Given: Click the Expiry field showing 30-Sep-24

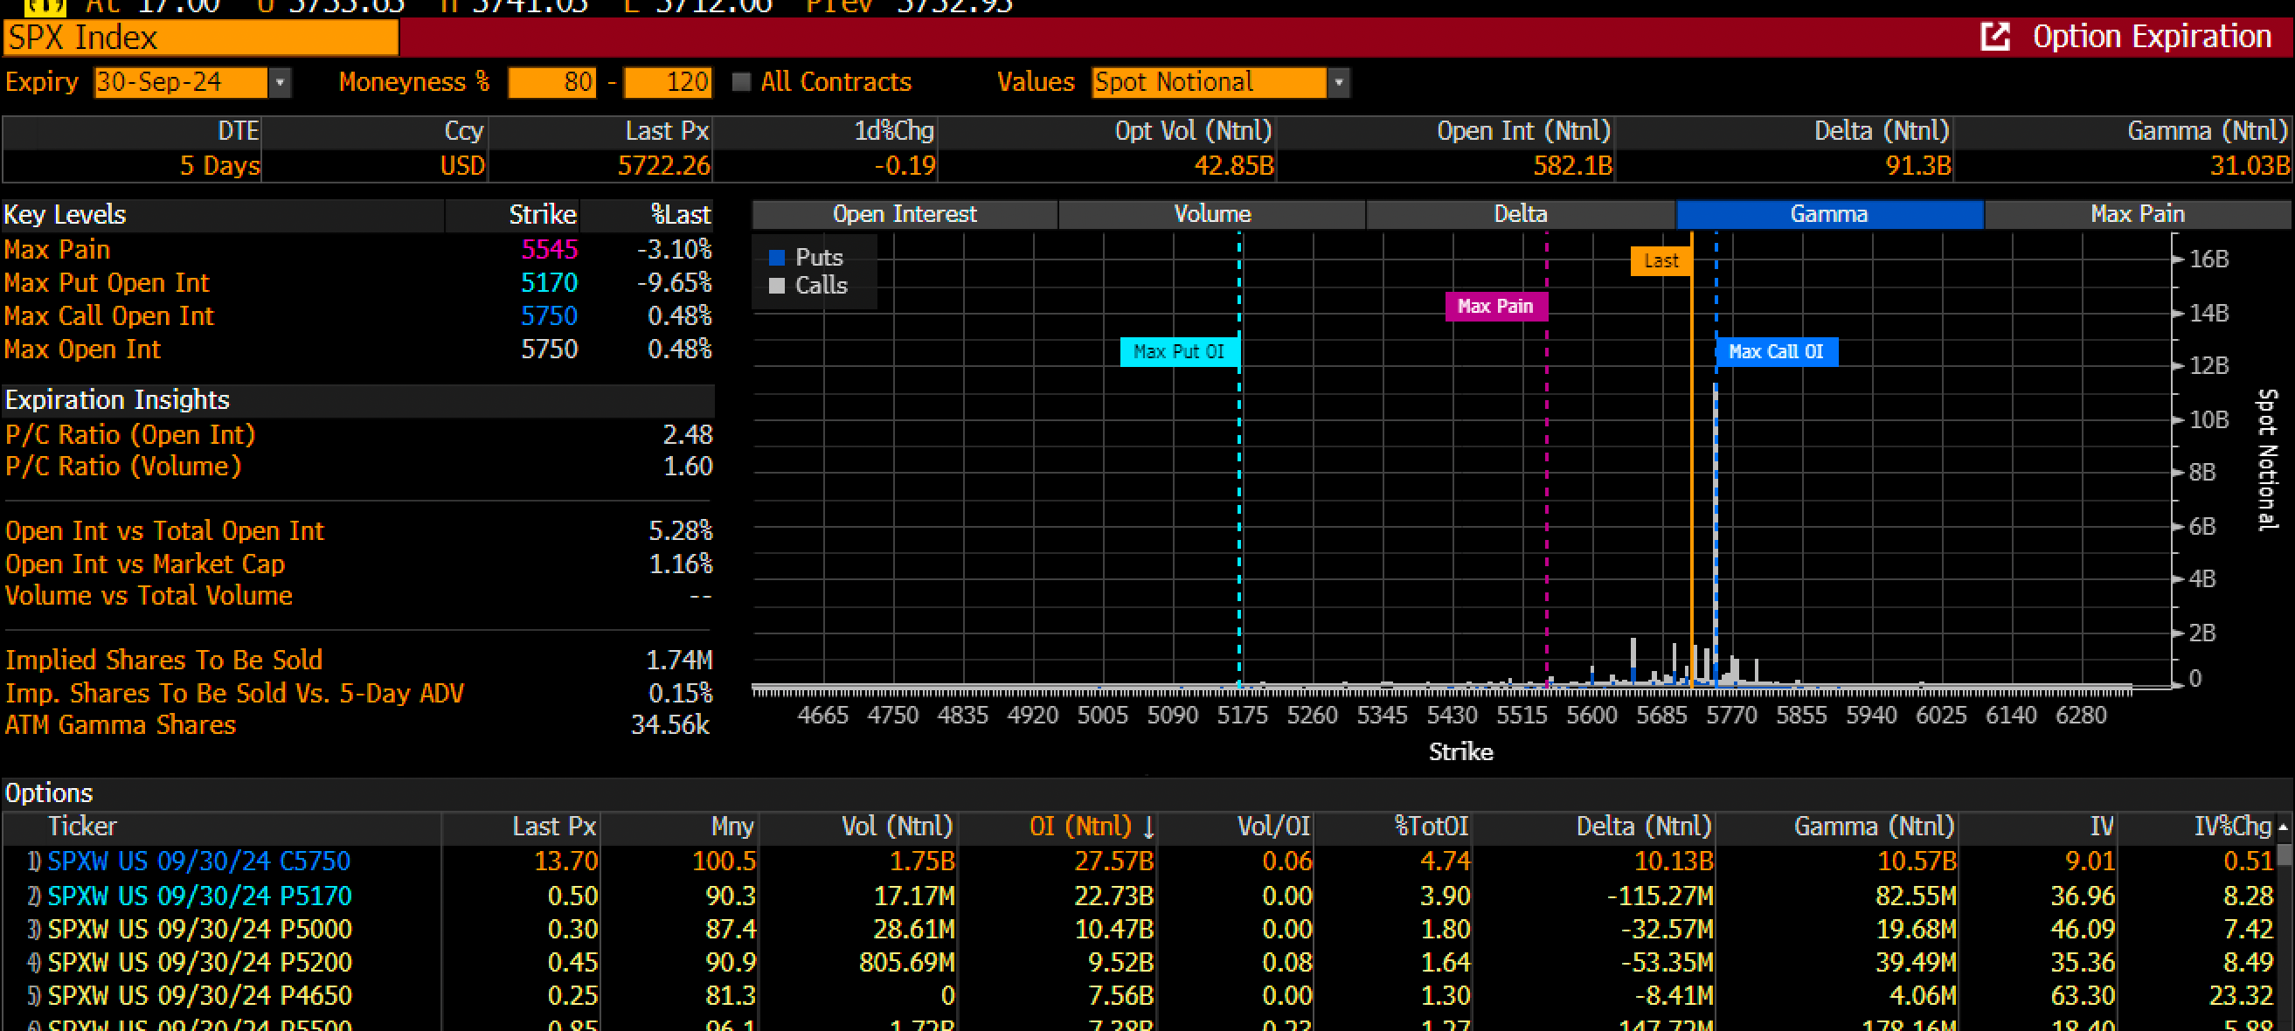Looking at the screenshot, I should [180, 83].
